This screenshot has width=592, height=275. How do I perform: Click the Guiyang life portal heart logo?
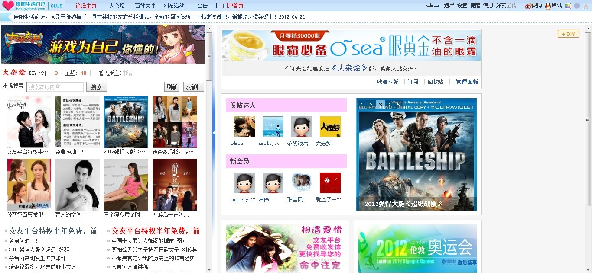8,6
